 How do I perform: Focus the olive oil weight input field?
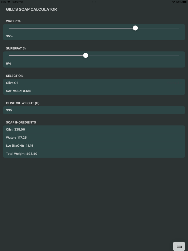[x=94, y=110]
